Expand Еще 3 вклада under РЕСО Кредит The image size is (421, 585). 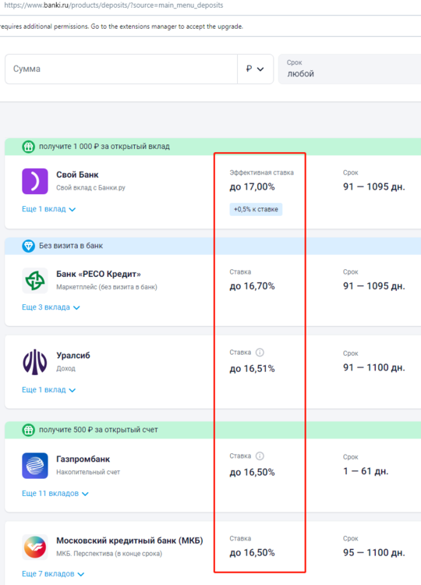tap(51, 307)
